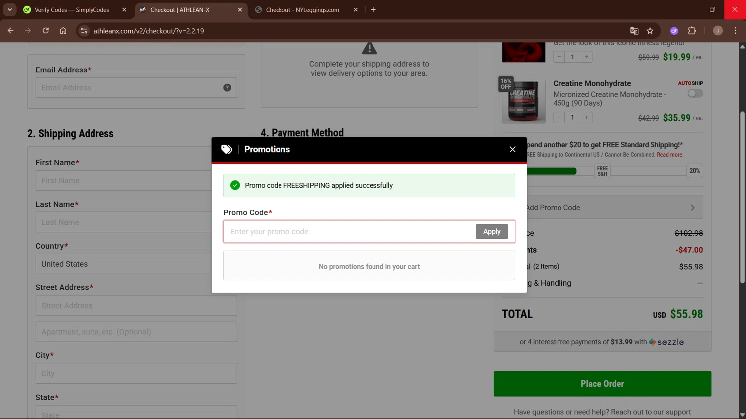The image size is (746, 419).
Task: Increase Creatine Monohydrate quantity with plus
Action: 586,117
